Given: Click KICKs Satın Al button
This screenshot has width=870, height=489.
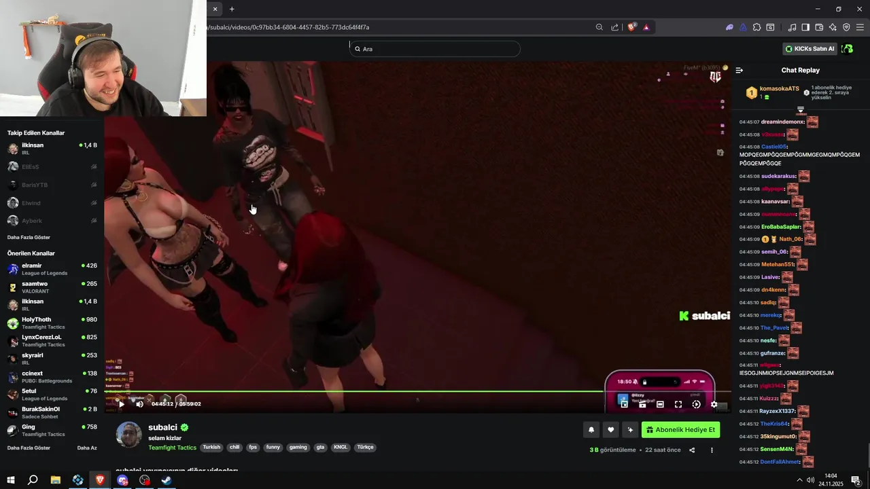Looking at the screenshot, I should (x=810, y=49).
